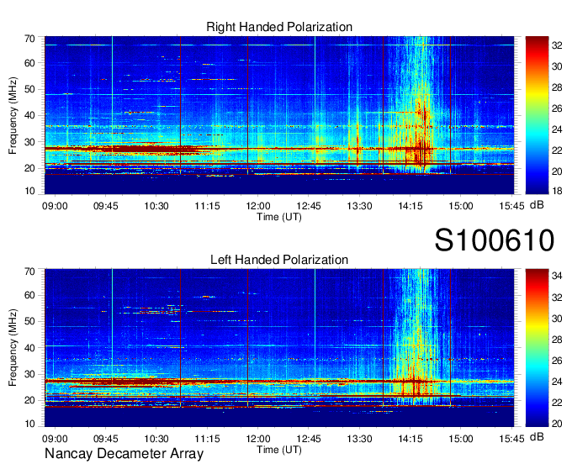The image size is (572, 464).
Task: Click the 14:15 time tick on Right Handed plot
Action: (410, 206)
